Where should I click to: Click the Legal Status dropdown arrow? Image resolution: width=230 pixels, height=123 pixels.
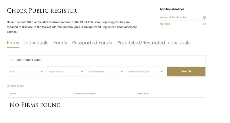[82, 72]
